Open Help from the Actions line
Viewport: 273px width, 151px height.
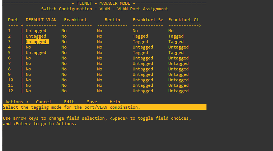click(115, 102)
